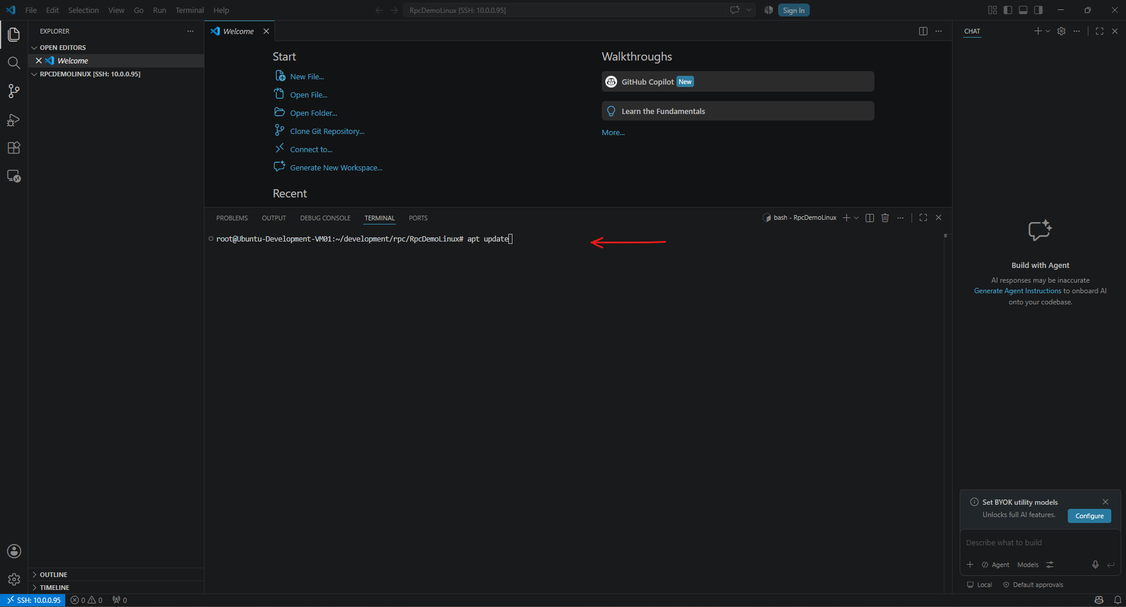
Task: Switch to the Output panel tab
Action: pos(274,218)
